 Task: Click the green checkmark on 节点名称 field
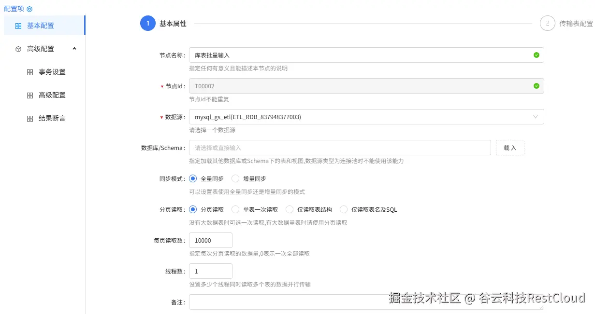pyautogui.click(x=536, y=55)
